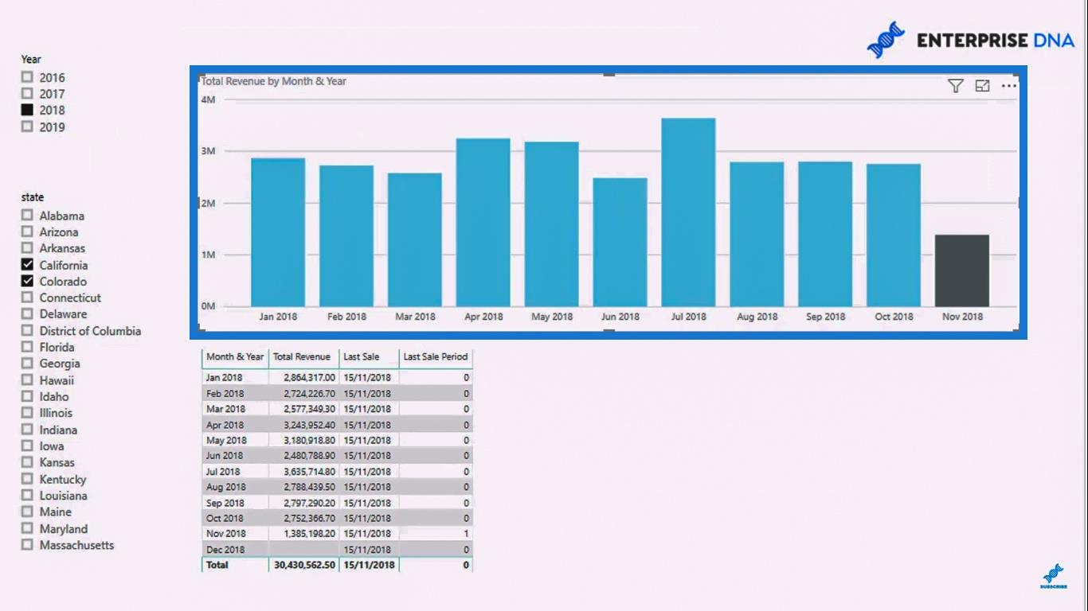Screen dimensions: 1088x611
Task: Sort by Last Sale column header
Action: [362, 356]
